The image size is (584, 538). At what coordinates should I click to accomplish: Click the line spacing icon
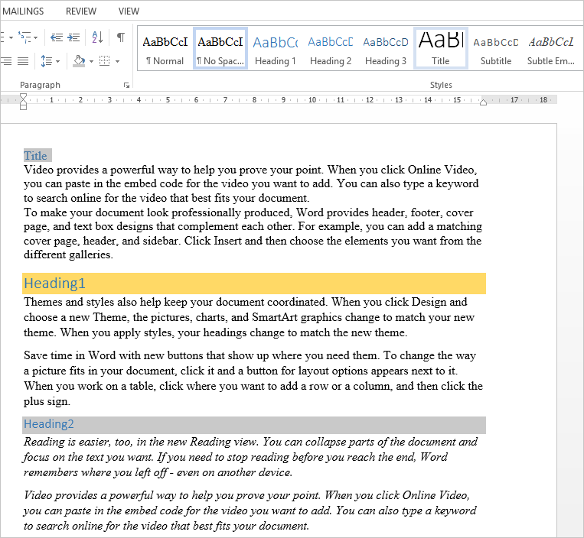46,61
